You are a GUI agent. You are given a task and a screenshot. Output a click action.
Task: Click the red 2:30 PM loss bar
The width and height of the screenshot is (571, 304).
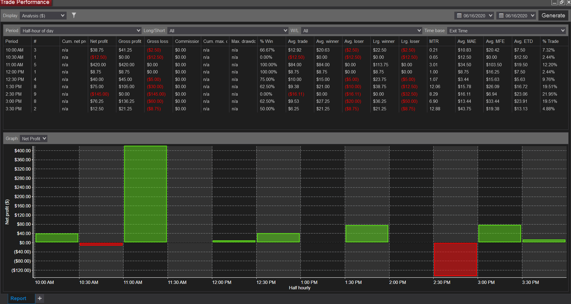[455, 259]
